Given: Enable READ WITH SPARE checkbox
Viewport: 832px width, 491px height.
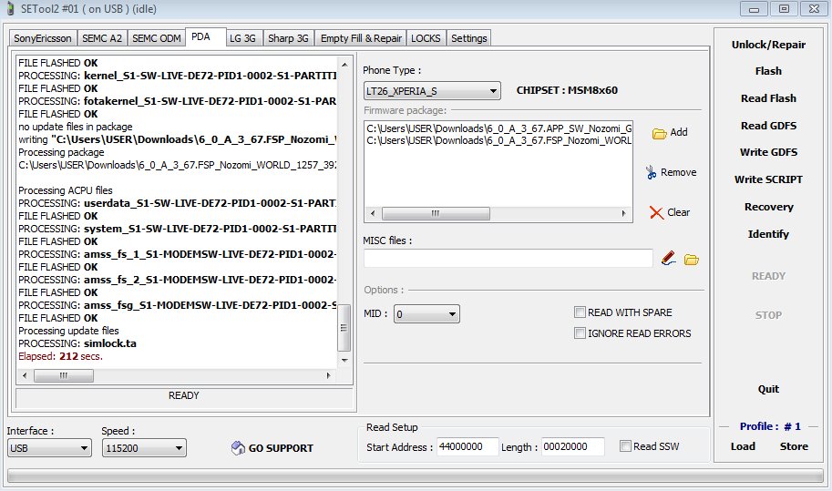Looking at the screenshot, I should pyautogui.click(x=580, y=312).
